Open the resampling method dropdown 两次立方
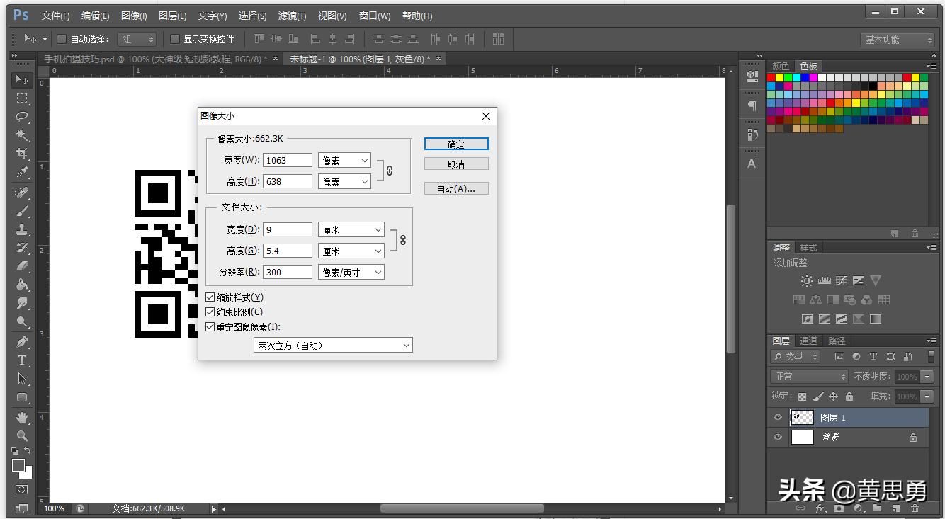Screen dimensions: 945x519 [x=333, y=346]
